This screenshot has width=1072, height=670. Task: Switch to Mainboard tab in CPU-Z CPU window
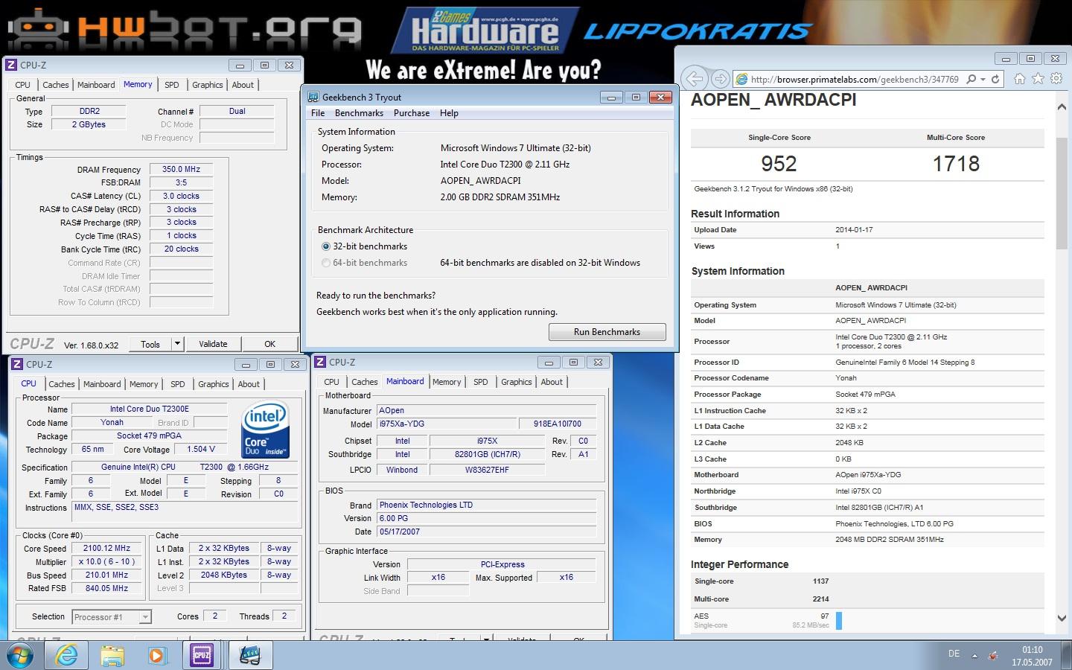[102, 384]
